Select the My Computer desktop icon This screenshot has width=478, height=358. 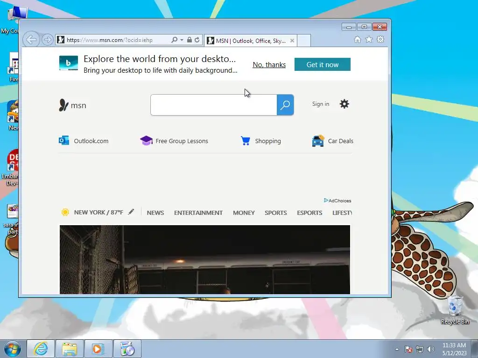tap(10, 19)
